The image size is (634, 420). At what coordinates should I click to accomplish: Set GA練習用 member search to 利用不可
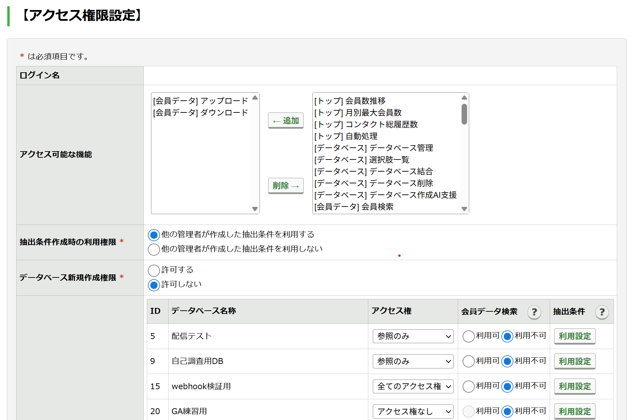tap(507, 411)
